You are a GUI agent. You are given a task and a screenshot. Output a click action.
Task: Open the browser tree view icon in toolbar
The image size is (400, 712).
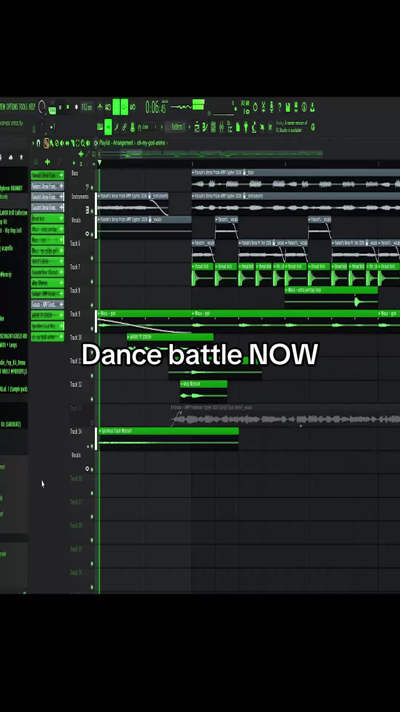(230, 128)
